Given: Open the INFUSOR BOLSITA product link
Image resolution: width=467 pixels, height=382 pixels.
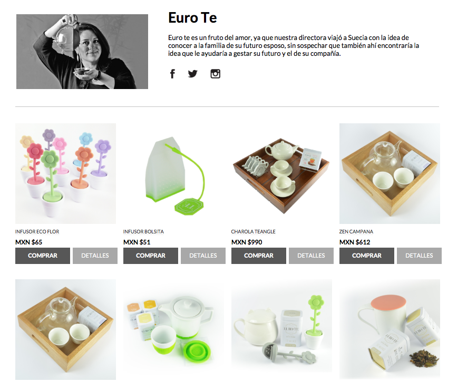Looking at the screenshot, I should [x=143, y=231].
